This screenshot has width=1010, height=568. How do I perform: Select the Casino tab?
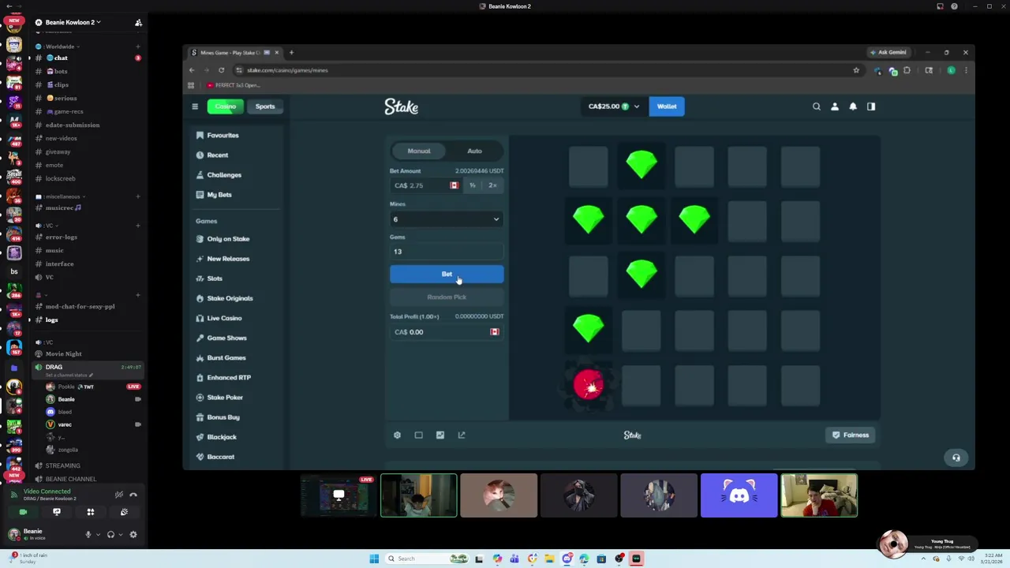(226, 106)
